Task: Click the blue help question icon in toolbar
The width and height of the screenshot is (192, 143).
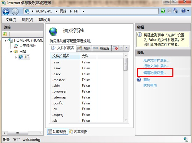Action: coord(184,11)
